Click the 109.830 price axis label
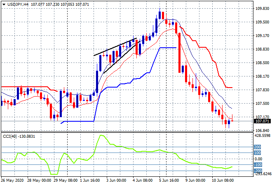This screenshot has width=272, height=185. (x=262, y=9)
